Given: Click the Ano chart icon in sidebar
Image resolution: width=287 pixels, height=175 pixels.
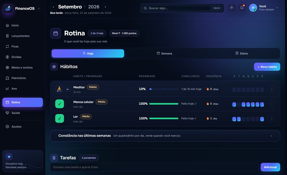Looking at the screenshot, I should coord(7,89).
